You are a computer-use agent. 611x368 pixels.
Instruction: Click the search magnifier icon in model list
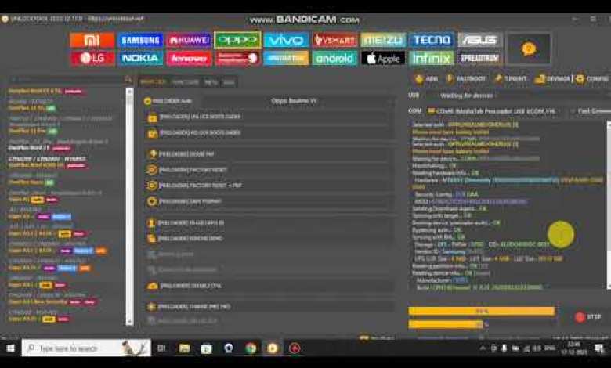tap(128, 79)
